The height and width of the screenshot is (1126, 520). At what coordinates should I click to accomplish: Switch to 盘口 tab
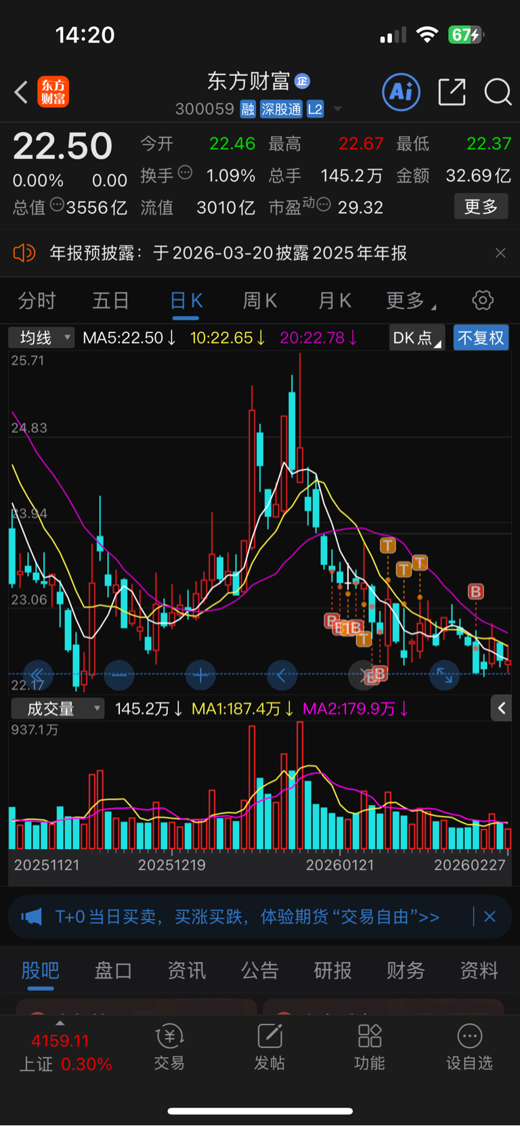click(x=113, y=971)
